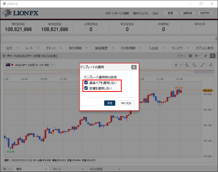The image size is (218, 172).
Task: Click the high price label 95.432
Action: (179, 88)
